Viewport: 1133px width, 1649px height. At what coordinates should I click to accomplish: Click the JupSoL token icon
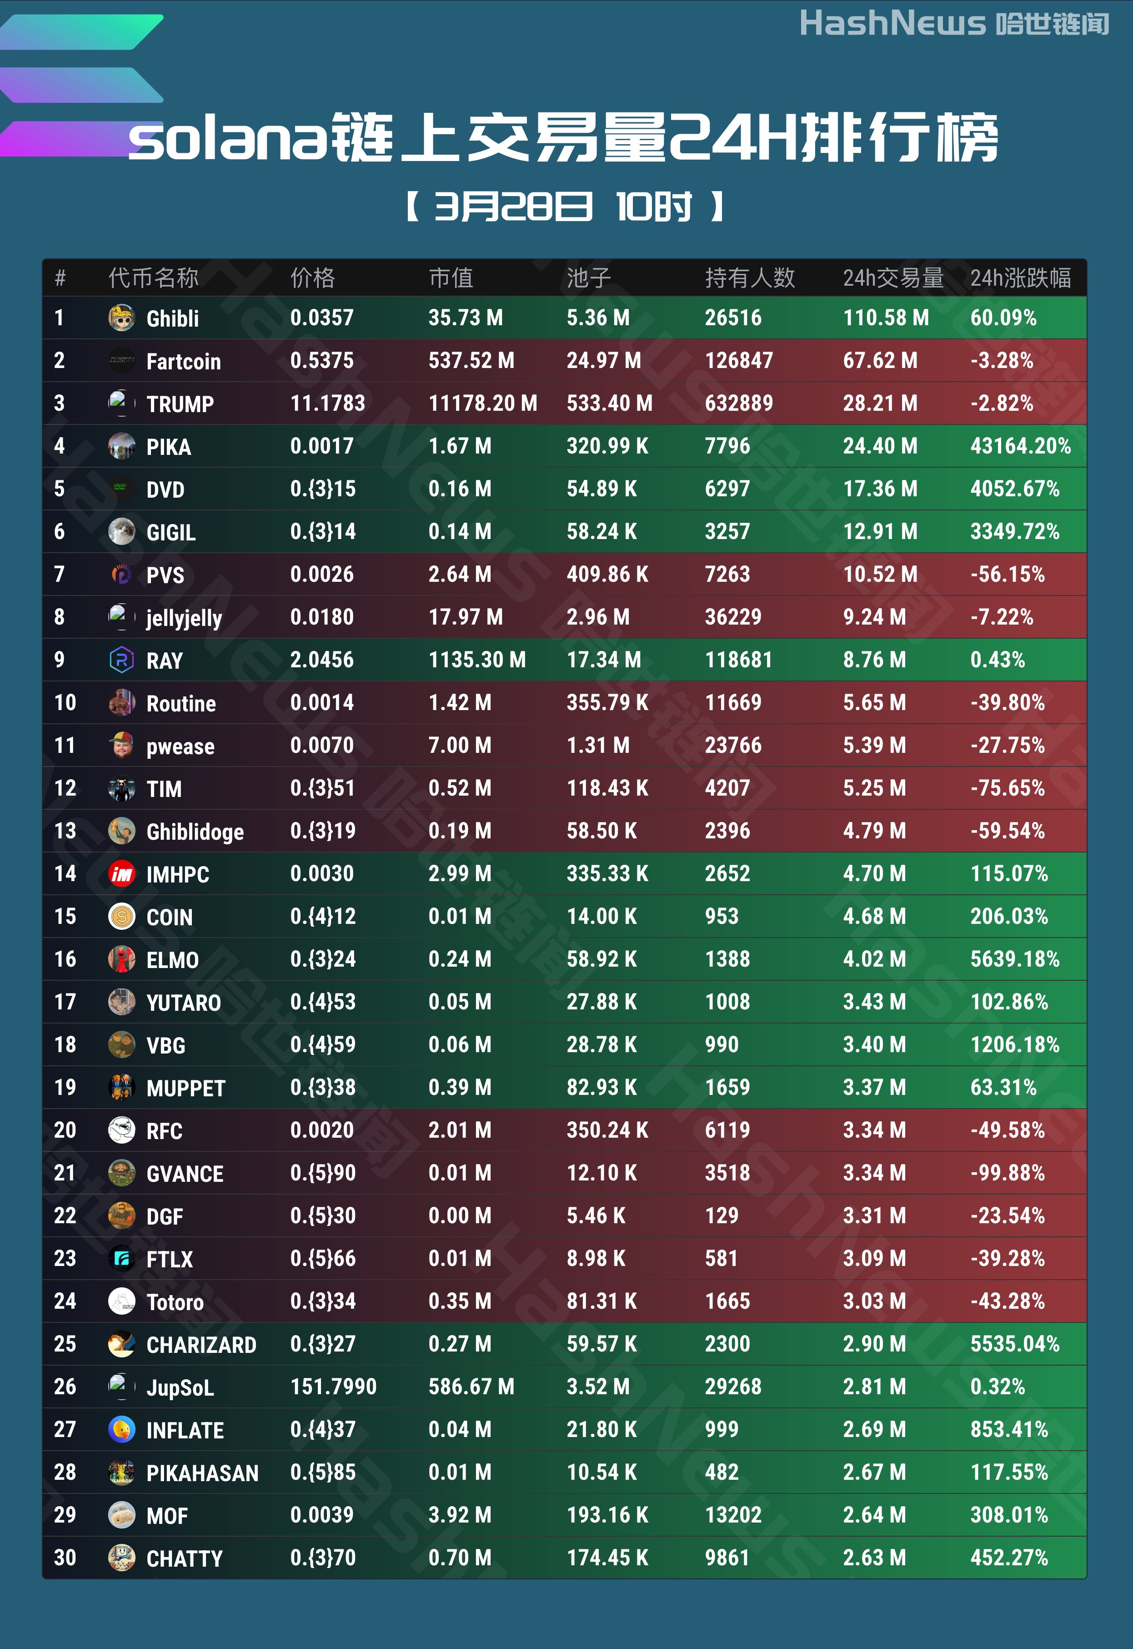click(x=121, y=1386)
